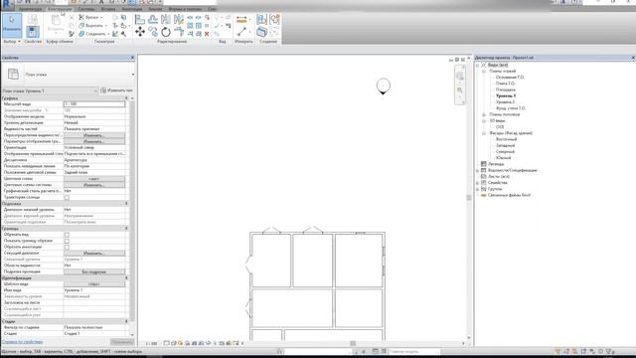This screenshot has width=636, height=358.
Task: Activate the Offset tool in Редактирование
Action: (153, 19)
